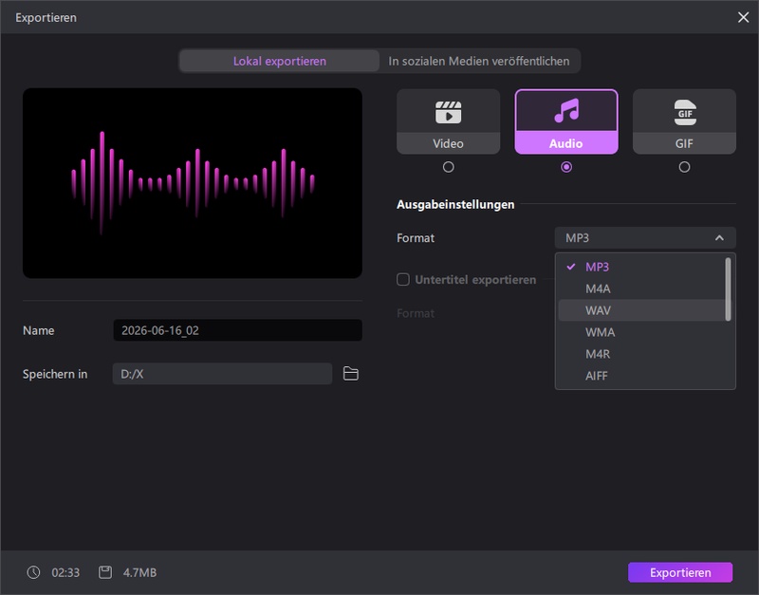
Task: Pick MP3 from the format list
Action: (x=642, y=267)
